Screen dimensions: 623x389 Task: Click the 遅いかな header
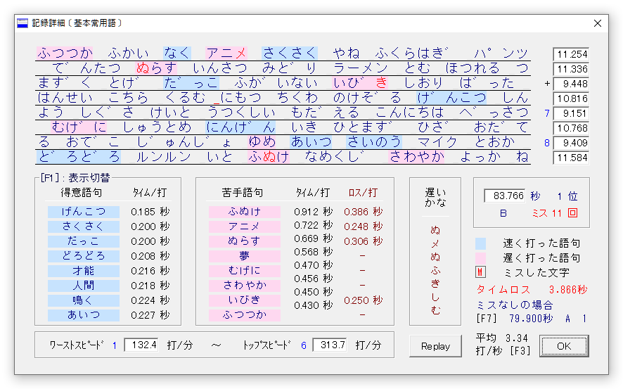pyautogui.click(x=435, y=198)
